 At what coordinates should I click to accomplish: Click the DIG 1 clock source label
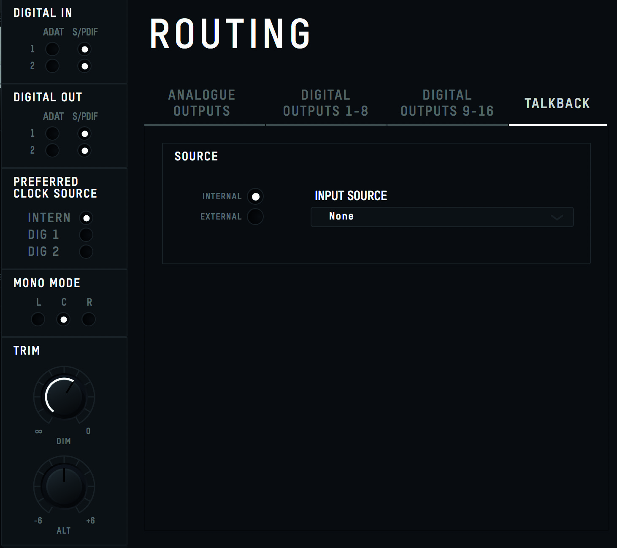(x=43, y=235)
